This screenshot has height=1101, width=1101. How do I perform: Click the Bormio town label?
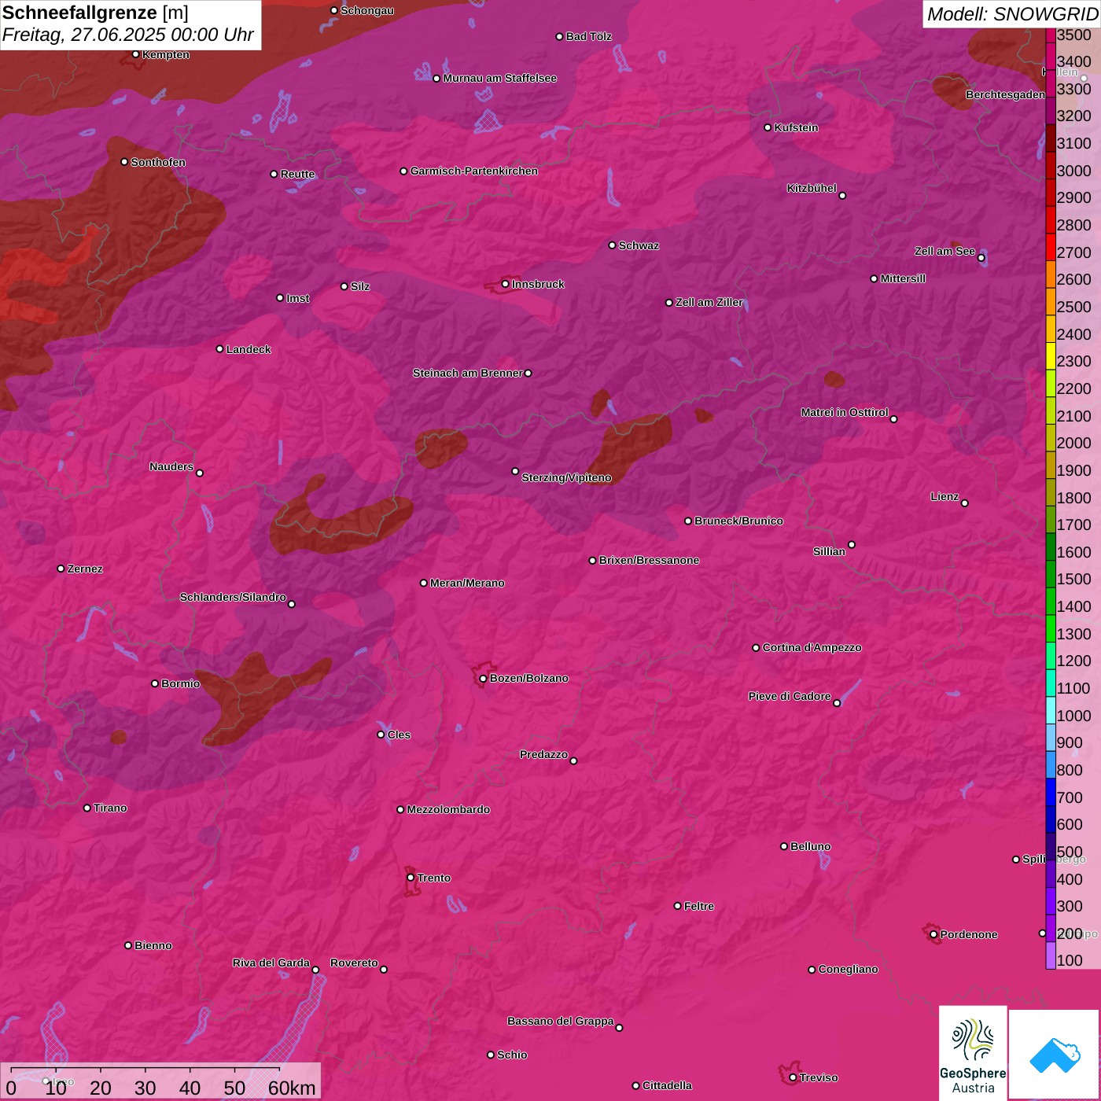(x=181, y=683)
